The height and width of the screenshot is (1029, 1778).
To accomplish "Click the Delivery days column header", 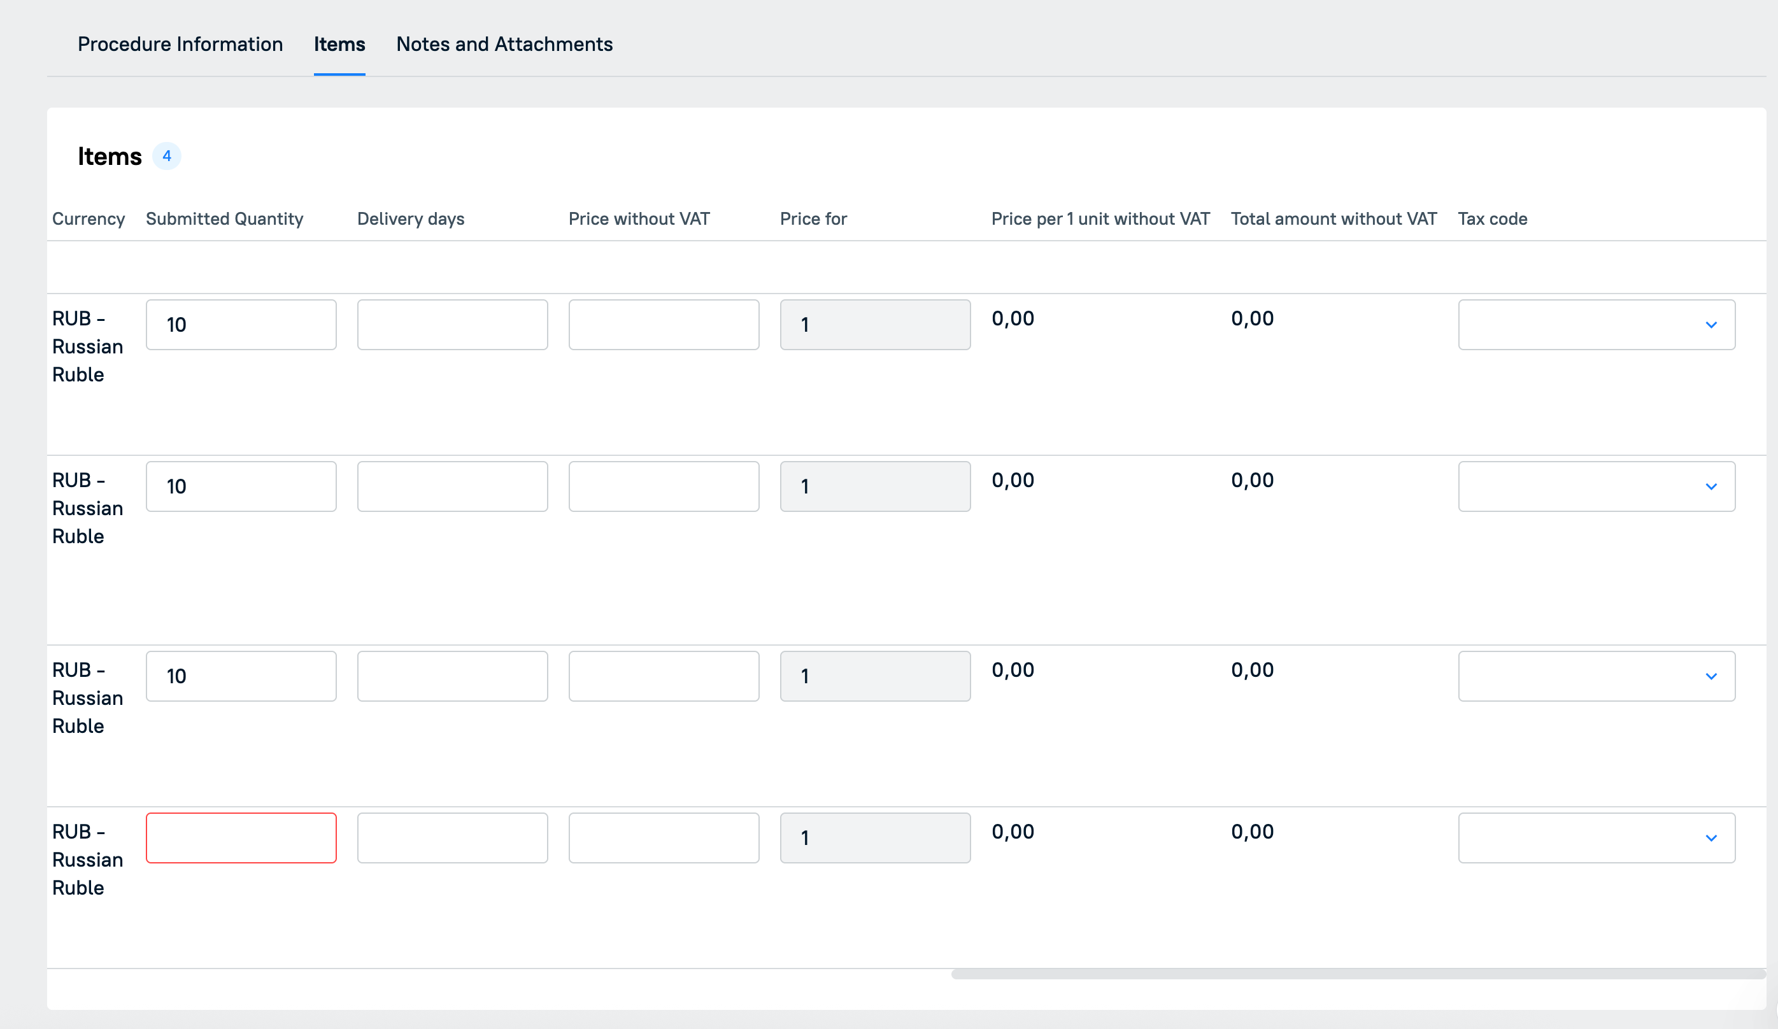I will (411, 218).
